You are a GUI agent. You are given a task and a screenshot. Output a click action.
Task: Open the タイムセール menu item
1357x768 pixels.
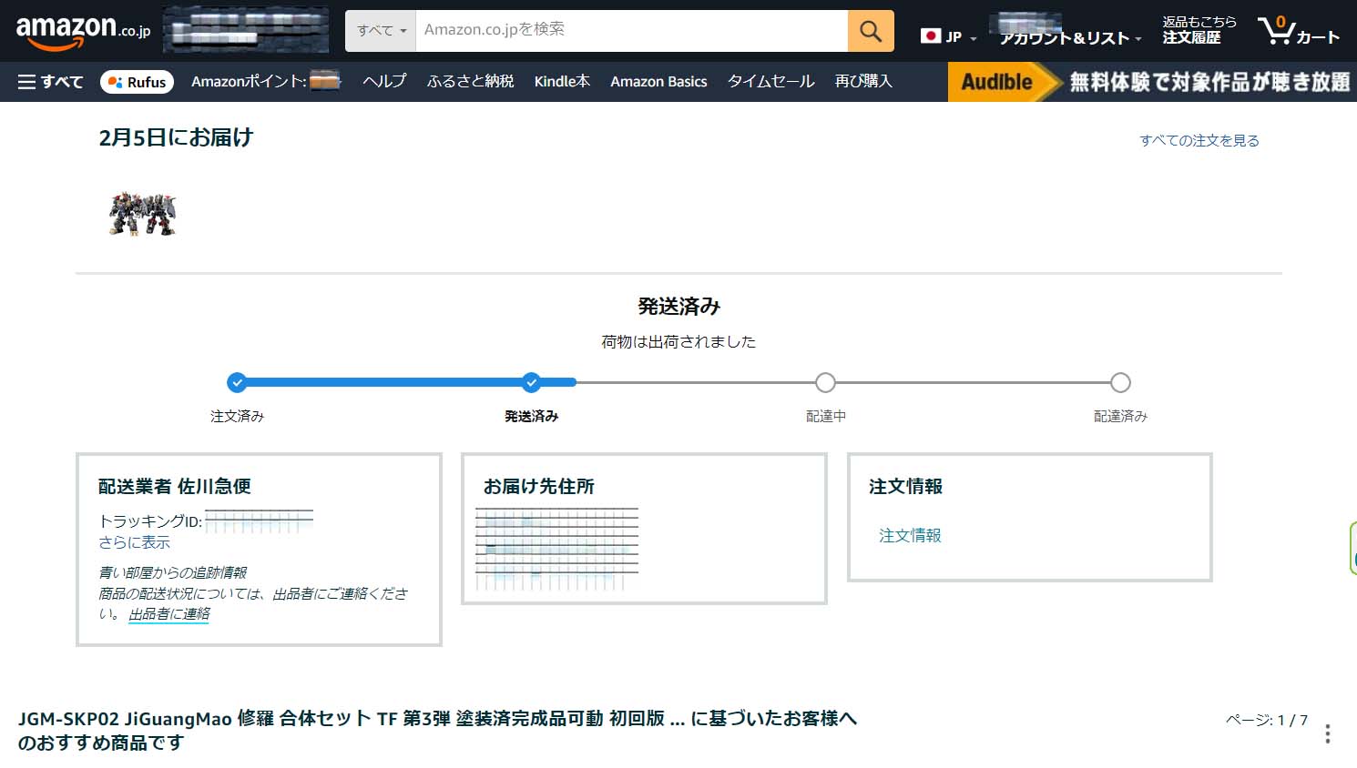tap(770, 82)
